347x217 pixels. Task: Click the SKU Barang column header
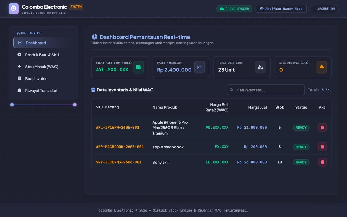(x=107, y=107)
